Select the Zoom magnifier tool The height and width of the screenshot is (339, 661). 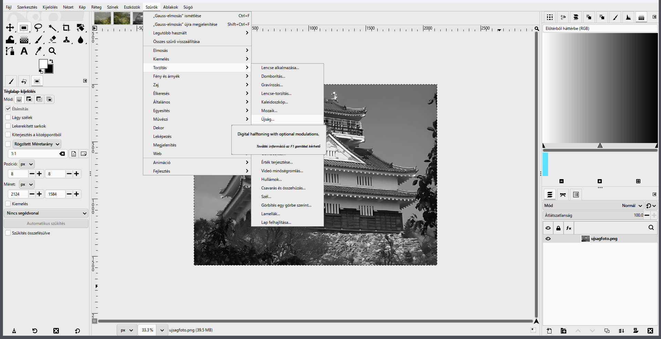(x=52, y=51)
